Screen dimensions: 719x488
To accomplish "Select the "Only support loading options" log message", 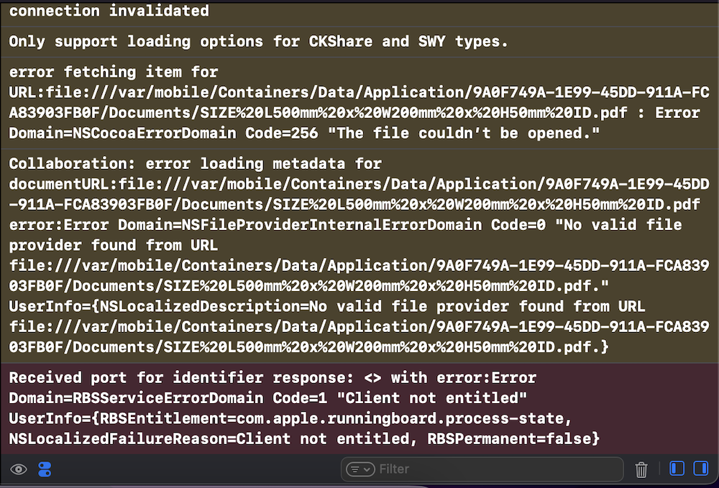I will pyautogui.click(x=258, y=41).
